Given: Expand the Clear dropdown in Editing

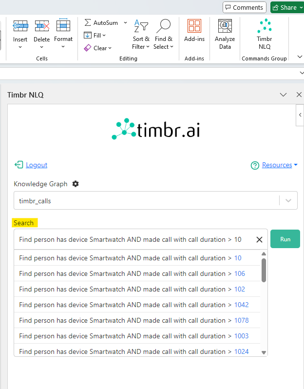Looking at the screenshot, I should (110, 48).
